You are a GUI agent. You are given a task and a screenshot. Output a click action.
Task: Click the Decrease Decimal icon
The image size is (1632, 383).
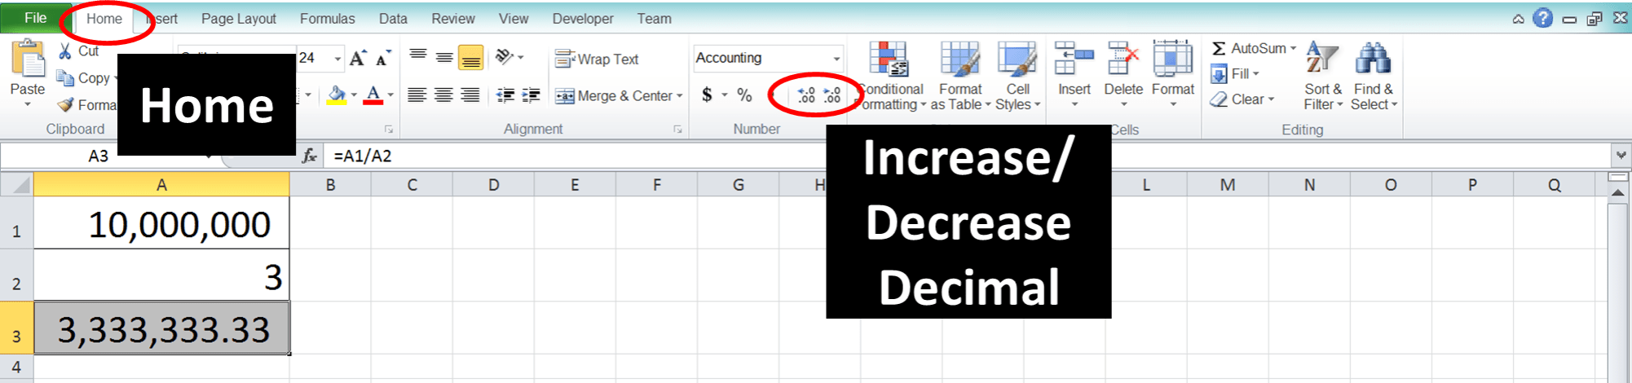(x=832, y=95)
